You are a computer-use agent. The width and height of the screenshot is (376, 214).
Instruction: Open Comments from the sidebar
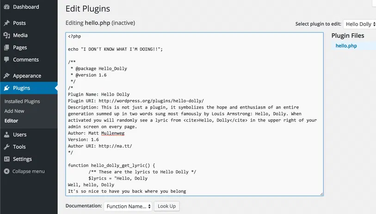click(x=25, y=60)
